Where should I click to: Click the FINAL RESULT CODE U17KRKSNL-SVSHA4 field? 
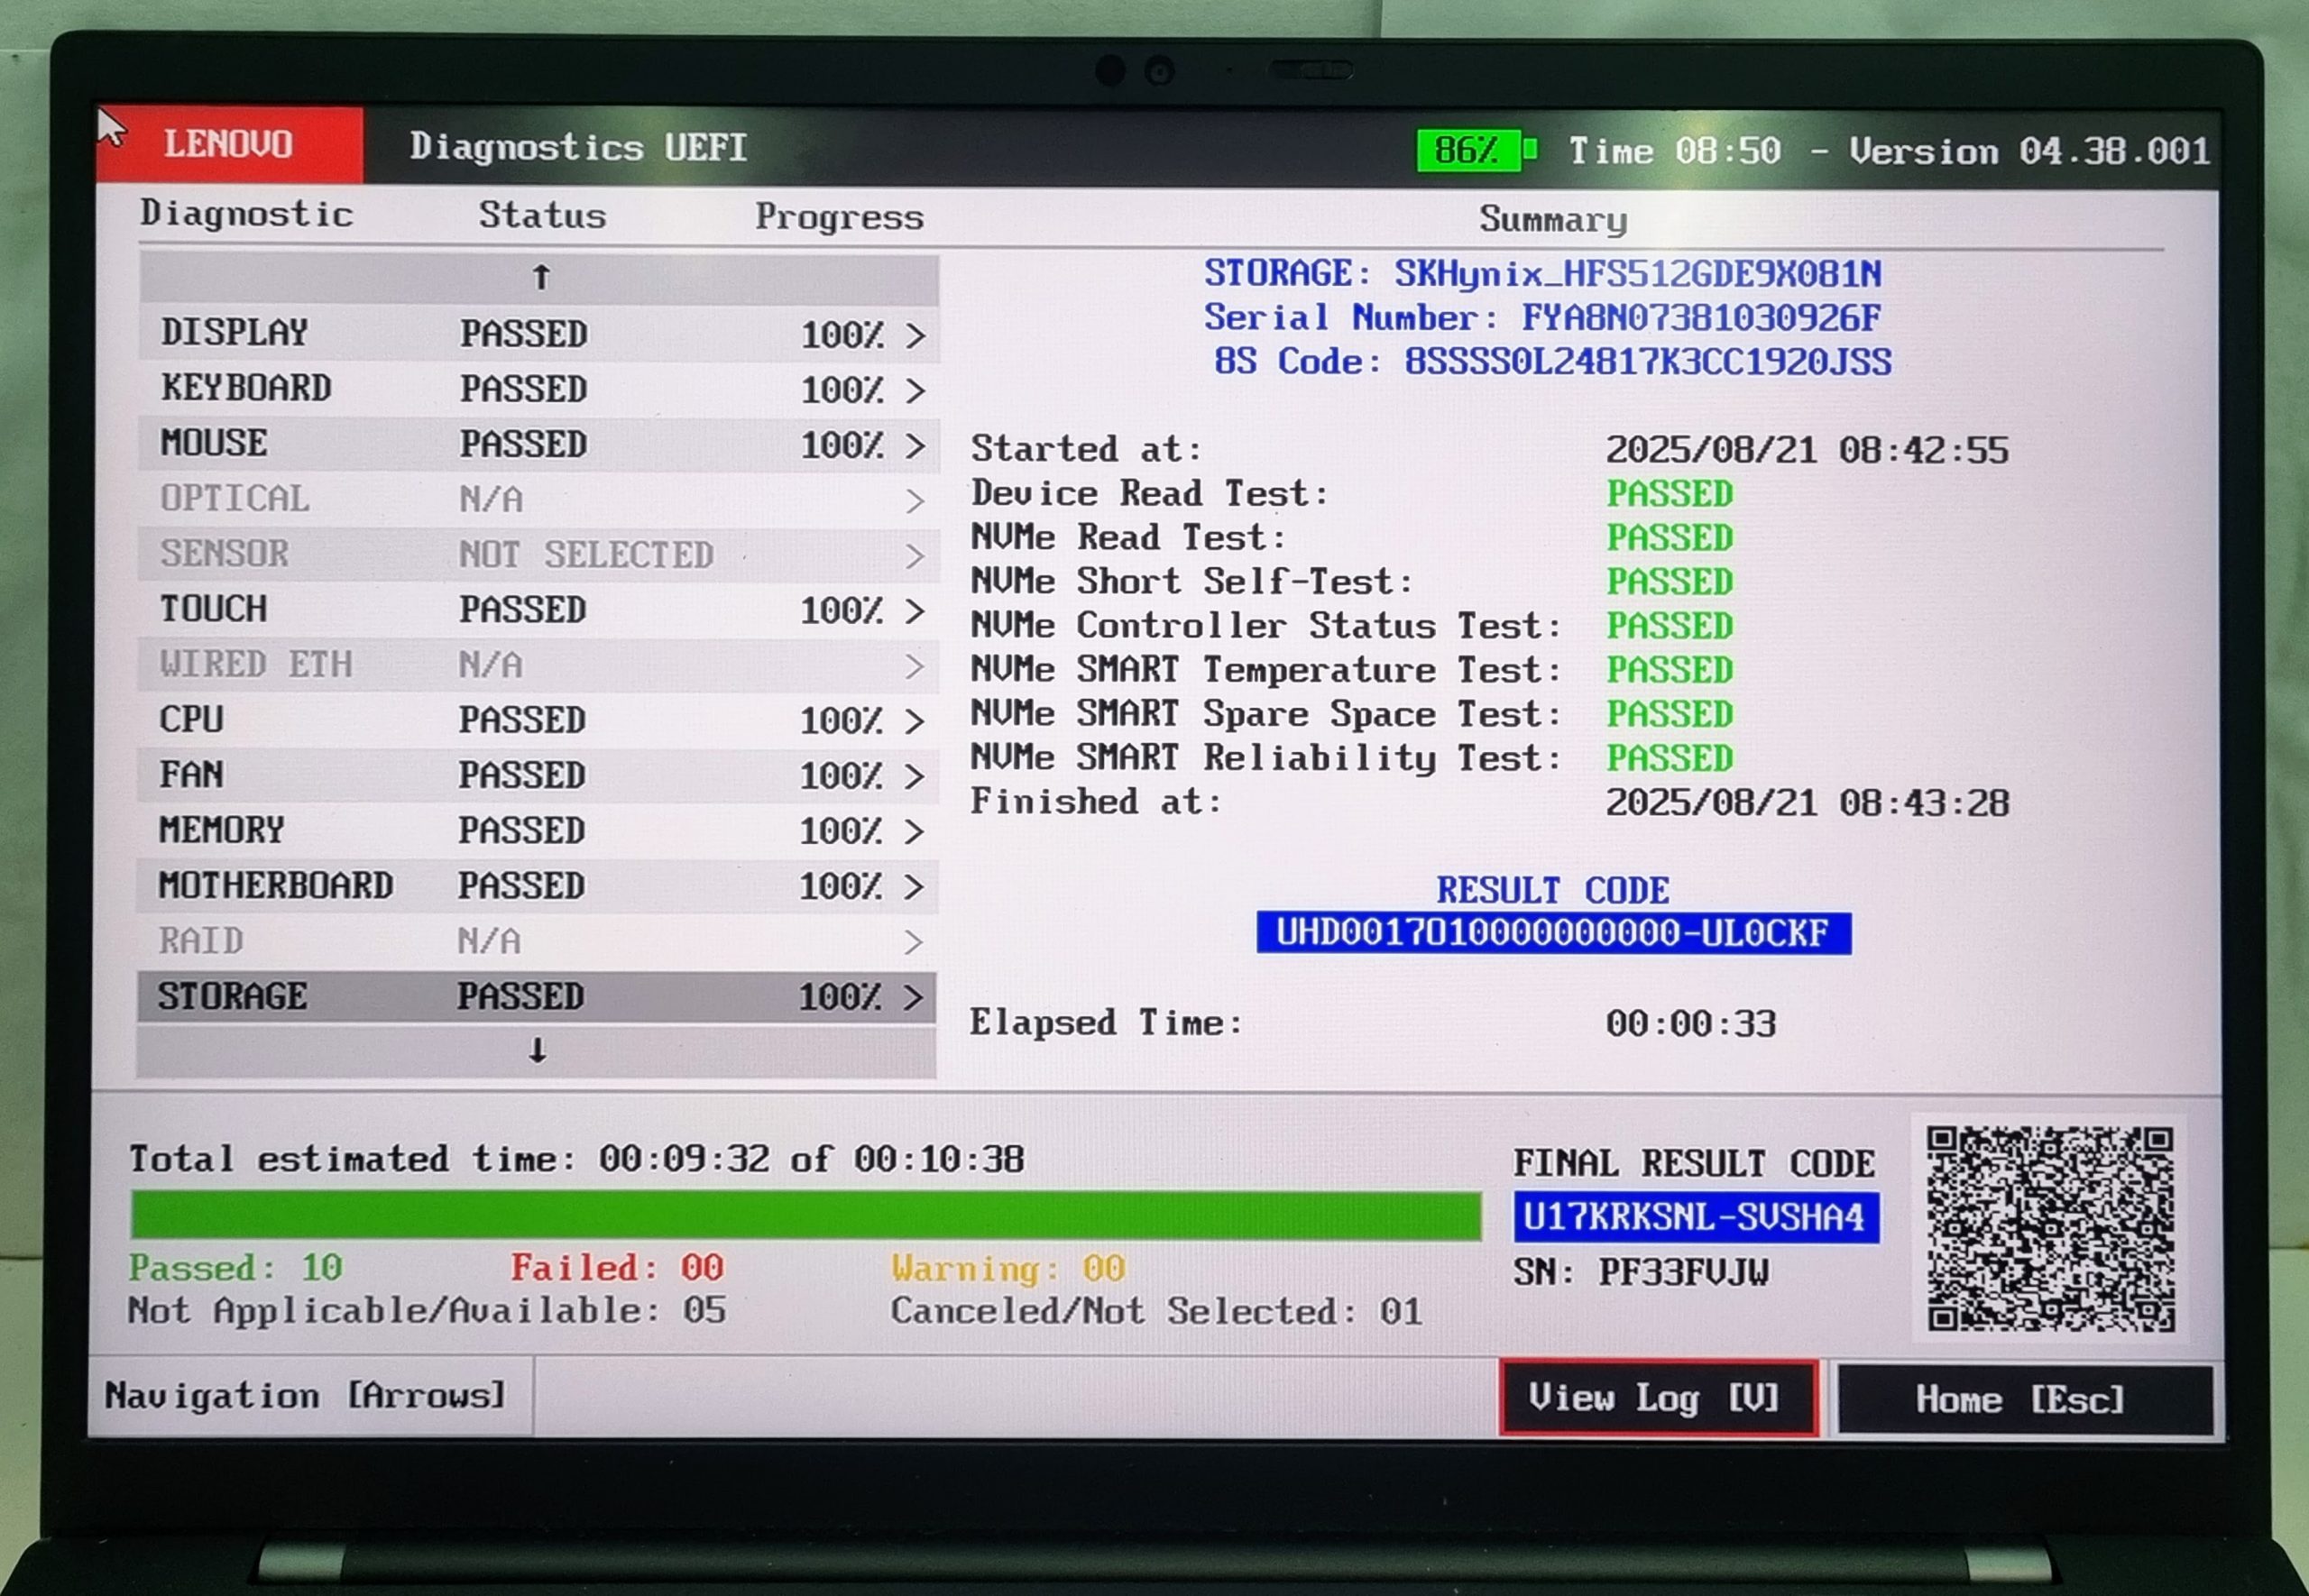[x=1696, y=1217]
